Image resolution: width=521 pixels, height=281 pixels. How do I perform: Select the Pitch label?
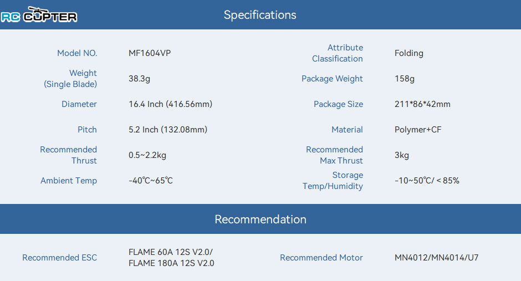pos(87,130)
